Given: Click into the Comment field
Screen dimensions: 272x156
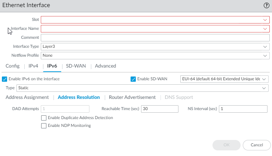Looking at the screenshot, I should pyautogui.click(x=155, y=38).
